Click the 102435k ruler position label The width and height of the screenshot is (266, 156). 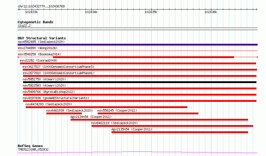tap(151, 12)
